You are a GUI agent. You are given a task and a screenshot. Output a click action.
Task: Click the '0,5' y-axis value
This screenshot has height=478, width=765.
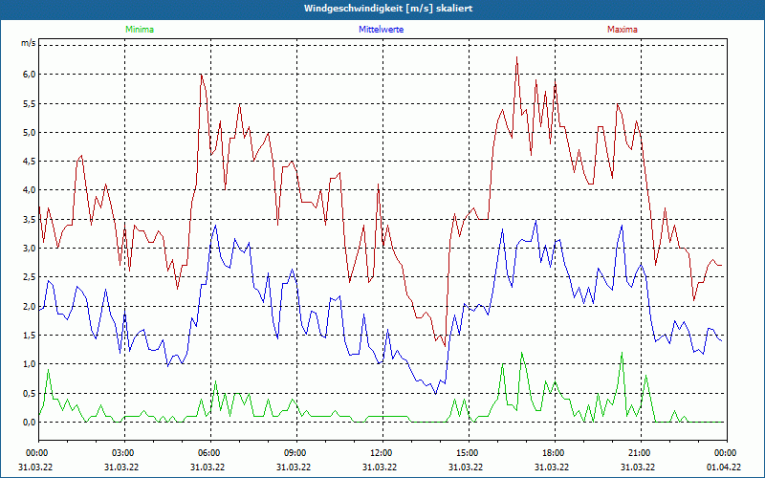(30, 393)
